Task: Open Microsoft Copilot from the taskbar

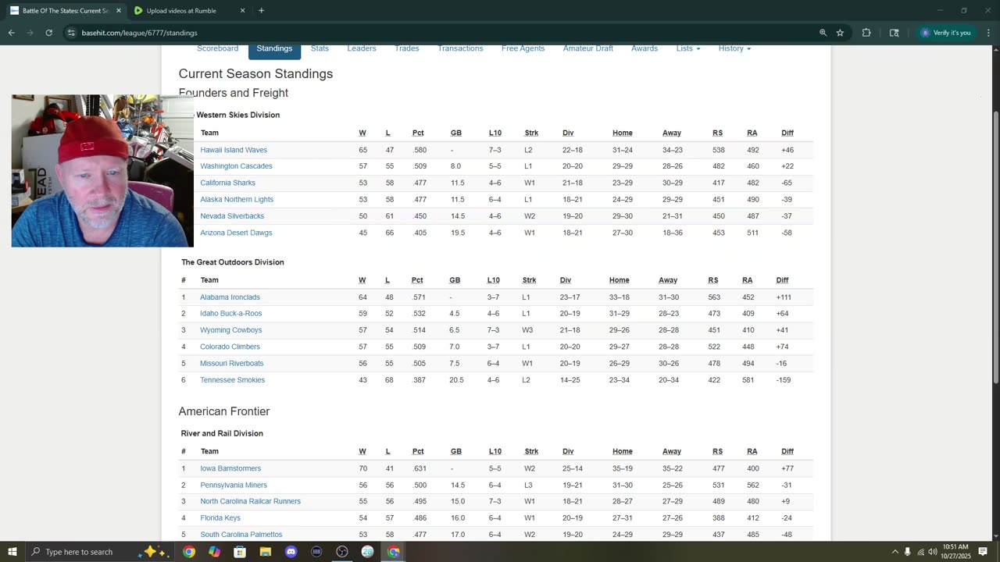Action: point(214,552)
